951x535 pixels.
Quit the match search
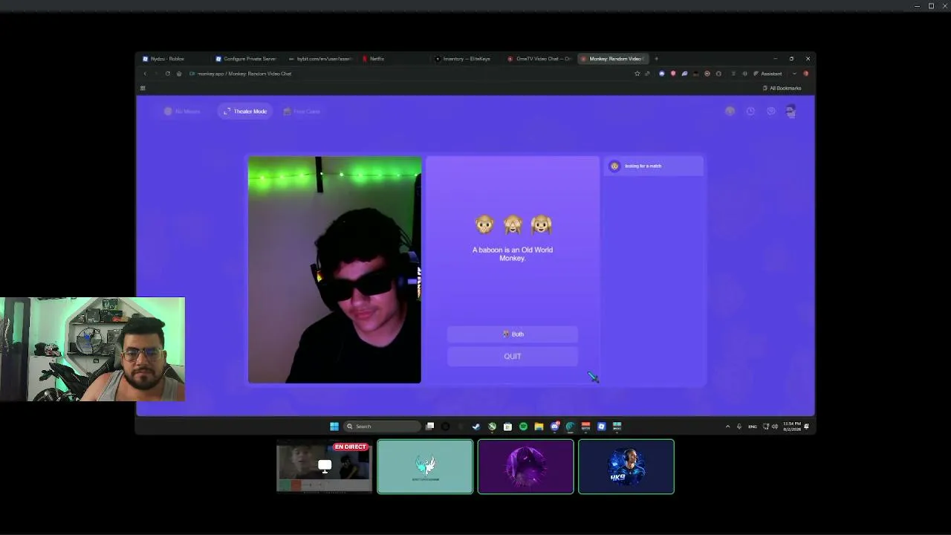(x=513, y=357)
